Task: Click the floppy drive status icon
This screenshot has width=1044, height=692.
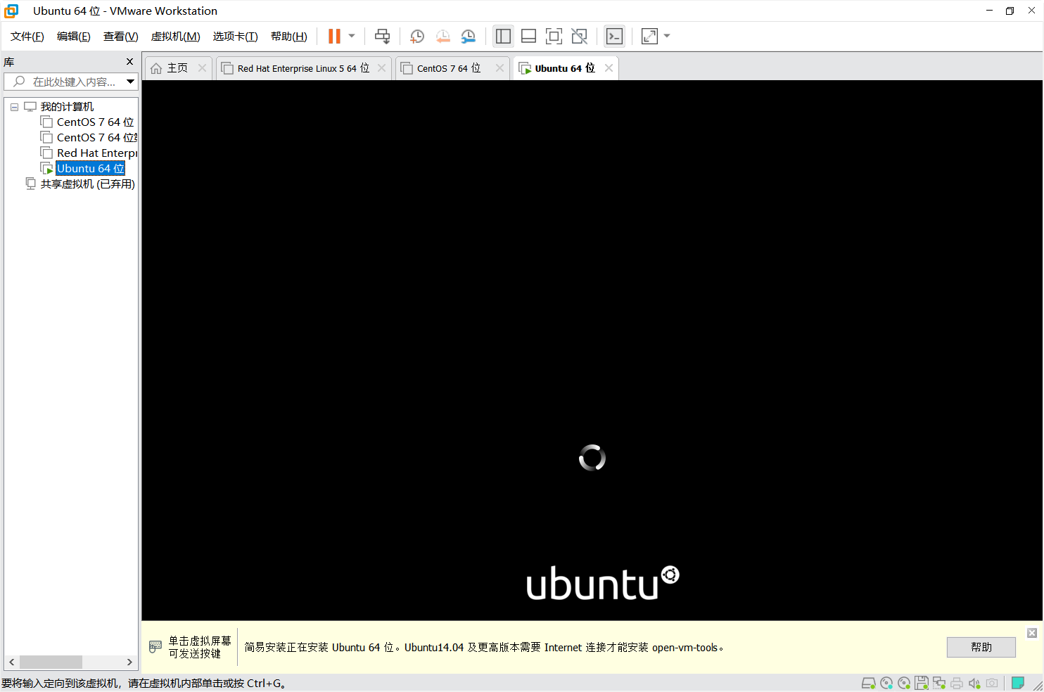Action: point(922,683)
